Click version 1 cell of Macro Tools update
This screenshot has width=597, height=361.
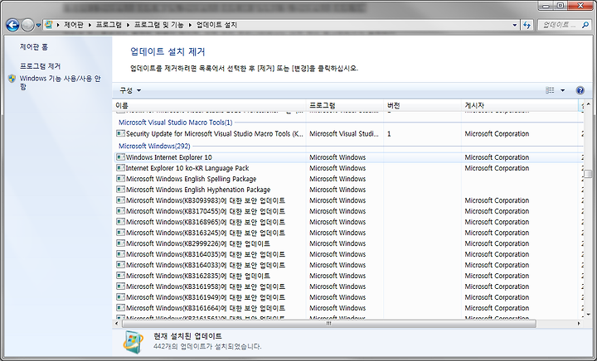coord(389,134)
